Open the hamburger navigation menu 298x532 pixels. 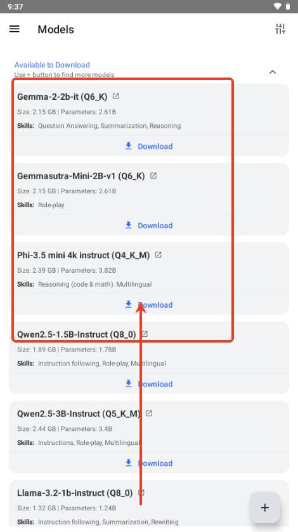point(14,29)
